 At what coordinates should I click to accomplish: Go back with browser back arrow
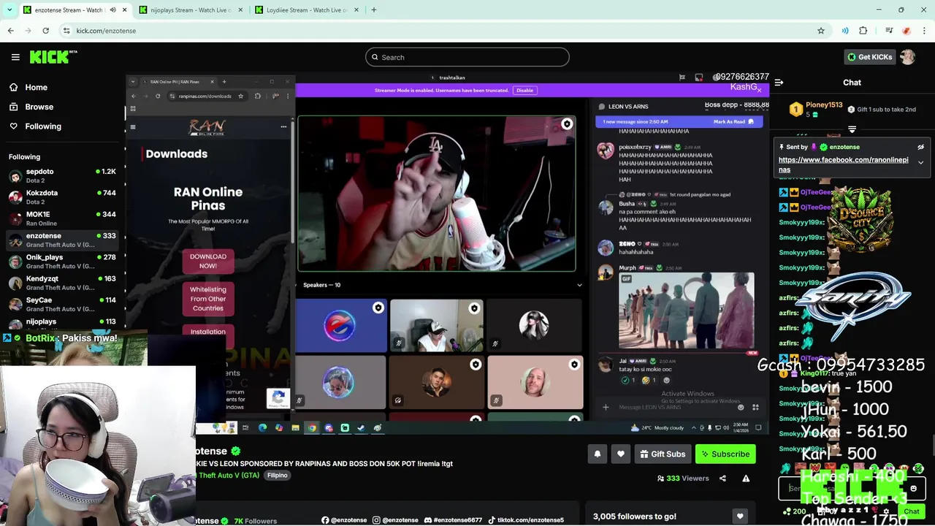(10, 31)
